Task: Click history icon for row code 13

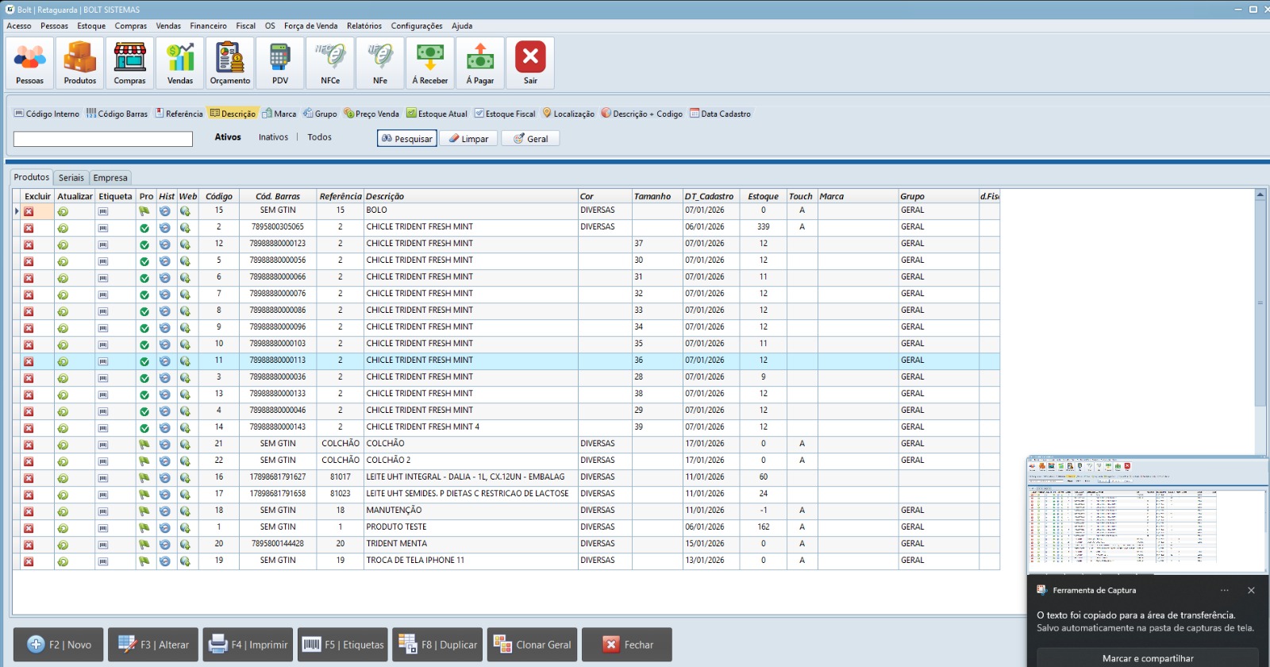Action: click(x=164, y=395)
